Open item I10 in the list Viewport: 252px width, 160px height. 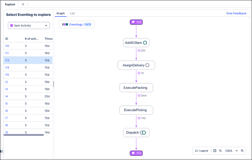tap(7, 46)
